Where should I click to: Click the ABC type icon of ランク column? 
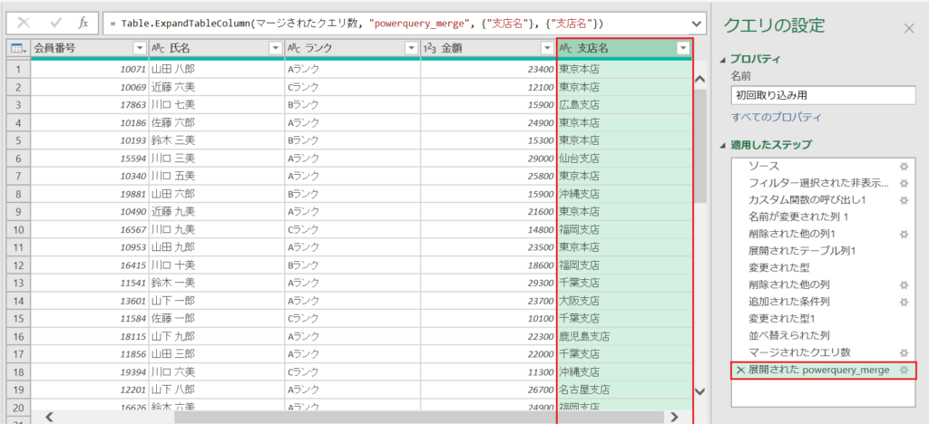coord(293,49)
